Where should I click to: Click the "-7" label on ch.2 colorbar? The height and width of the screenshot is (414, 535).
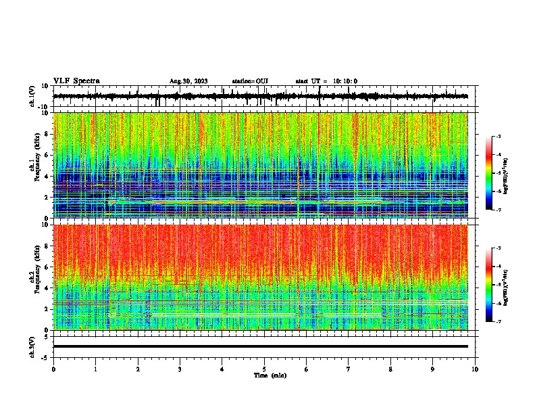click(x=499, y=322)
